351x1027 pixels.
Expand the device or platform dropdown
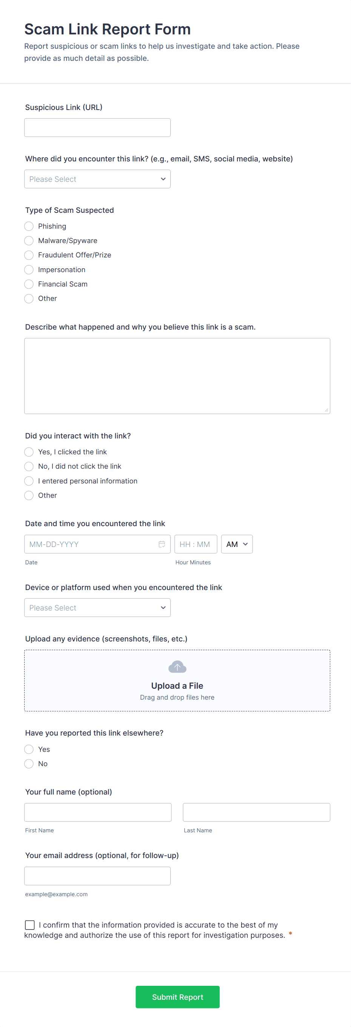click(x=97, y=608)
